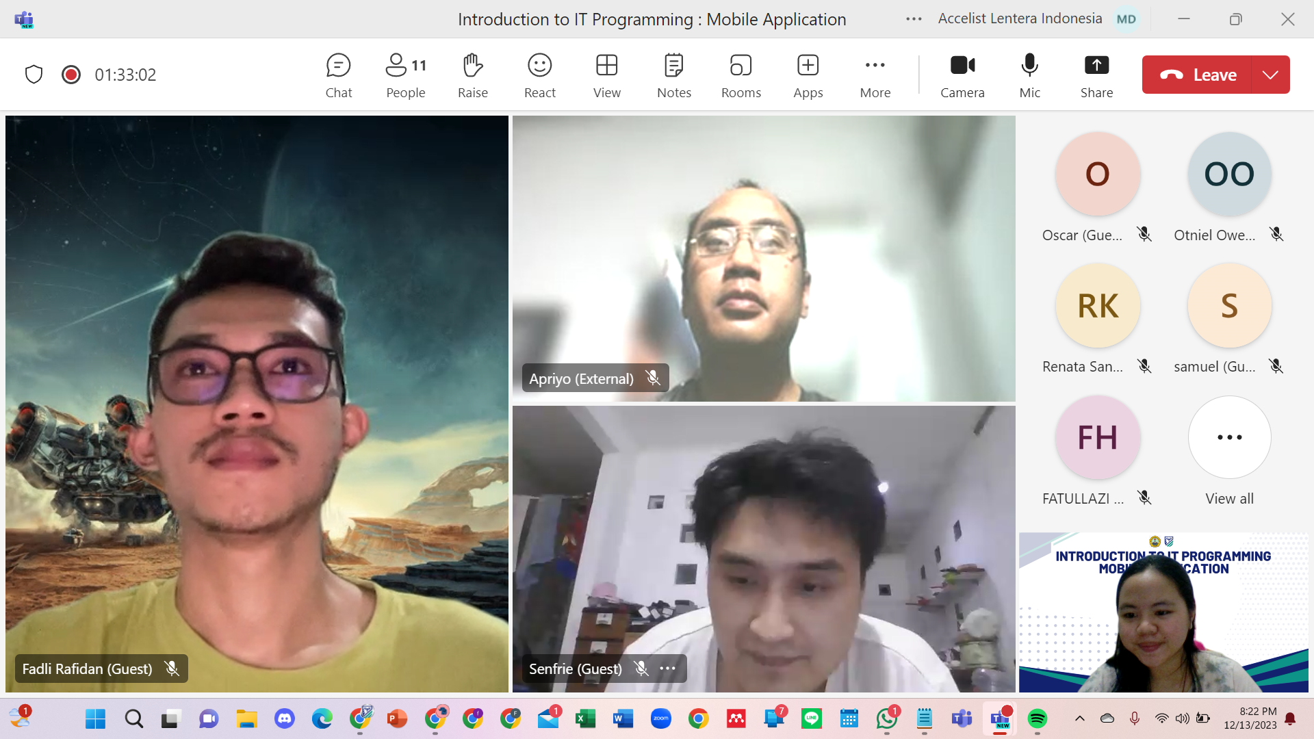Leave the meeting
This screenshot has height=739, width=1314.
[1198, 75]
